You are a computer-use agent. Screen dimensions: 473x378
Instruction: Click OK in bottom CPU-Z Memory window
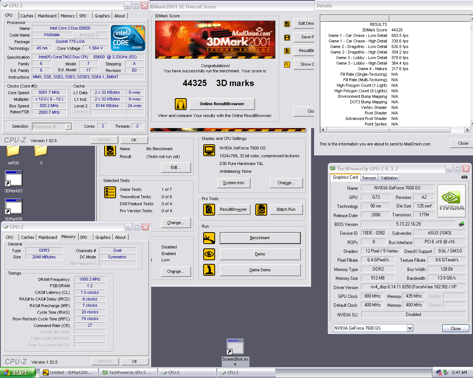[x=135, y=361]
